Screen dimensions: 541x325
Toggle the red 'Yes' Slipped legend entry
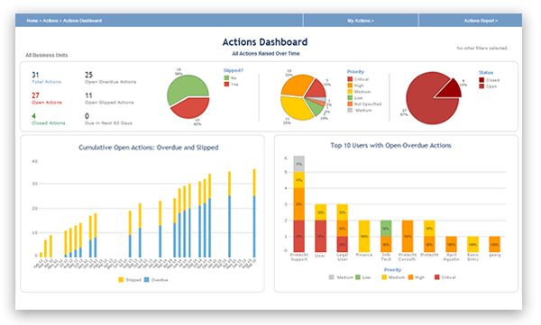231,84
